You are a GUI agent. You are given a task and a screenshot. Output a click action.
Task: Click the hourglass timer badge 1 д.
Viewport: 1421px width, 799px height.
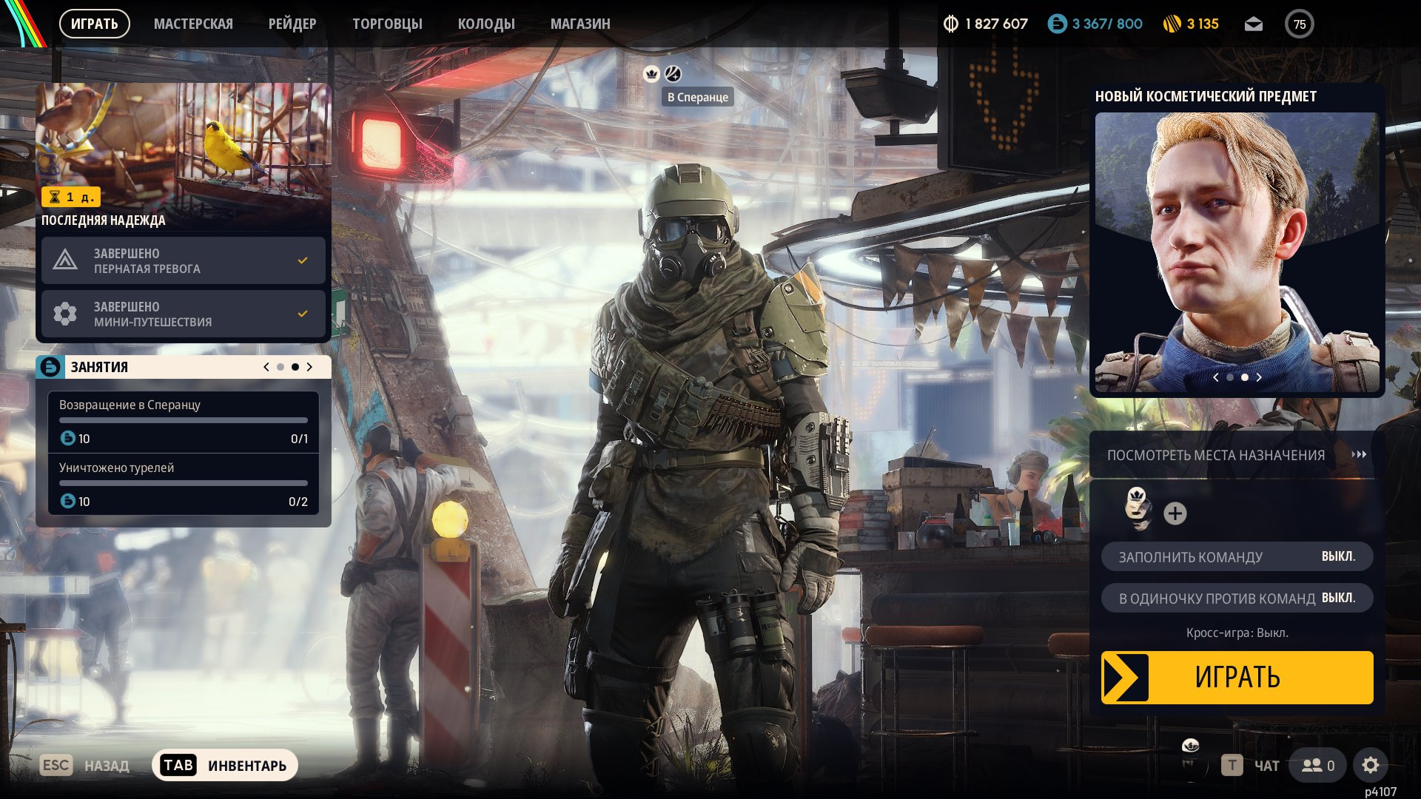coord(71,197)
